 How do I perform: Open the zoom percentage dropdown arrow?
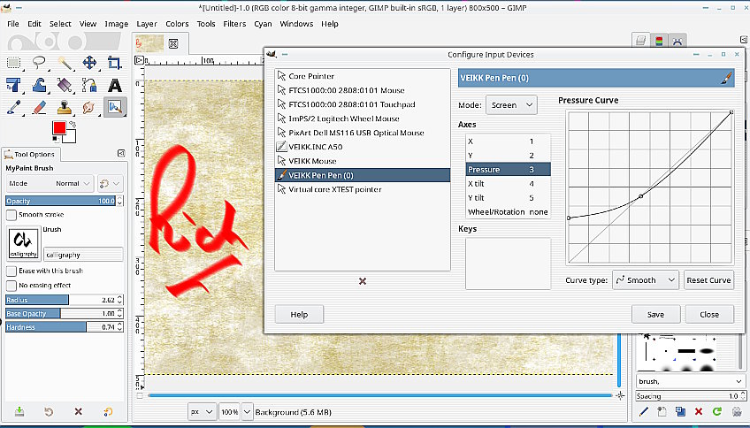pyautogui.click(x=247, y=412)
